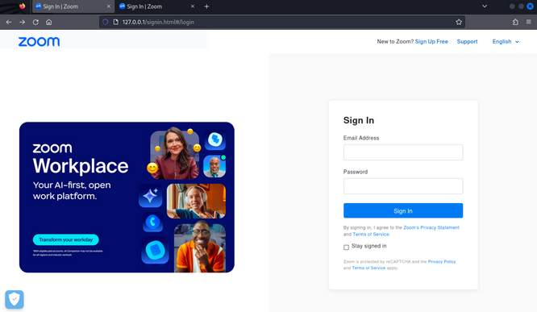
Task: Click into the Password field
Action: pos(403,186)
